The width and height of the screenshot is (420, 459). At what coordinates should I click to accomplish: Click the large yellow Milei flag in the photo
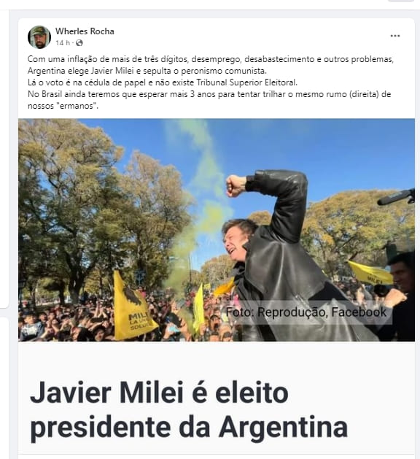tap(133, 306)
